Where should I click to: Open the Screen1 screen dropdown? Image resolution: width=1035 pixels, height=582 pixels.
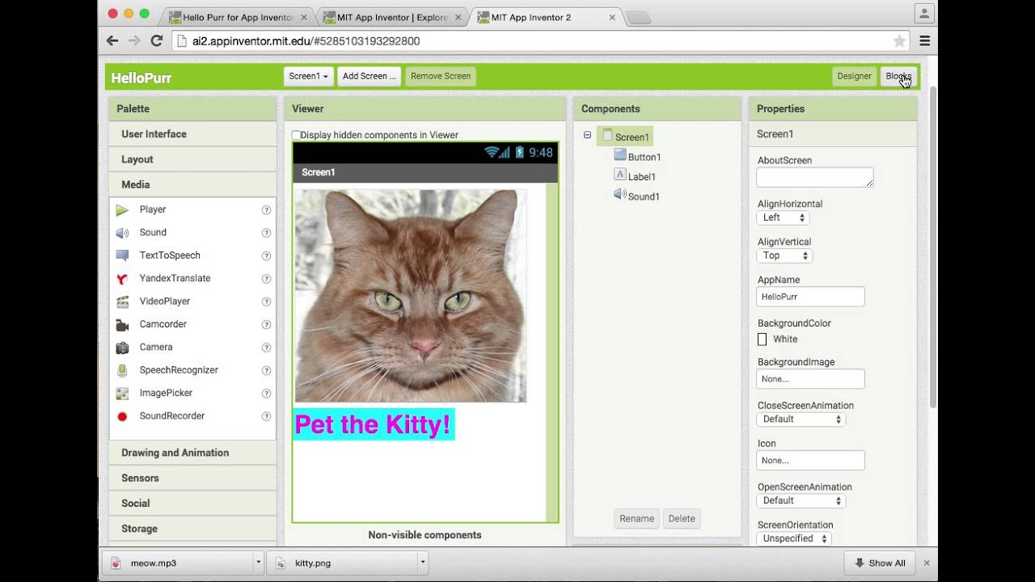[308, 76]
